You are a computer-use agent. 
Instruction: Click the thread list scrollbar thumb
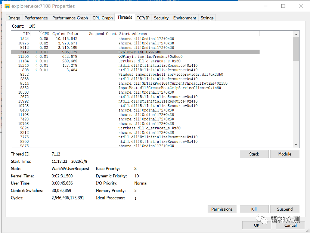[296, 49]
